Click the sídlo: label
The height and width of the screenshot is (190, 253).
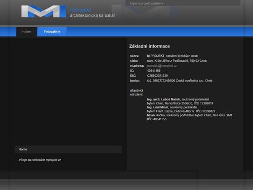(134, 61)
